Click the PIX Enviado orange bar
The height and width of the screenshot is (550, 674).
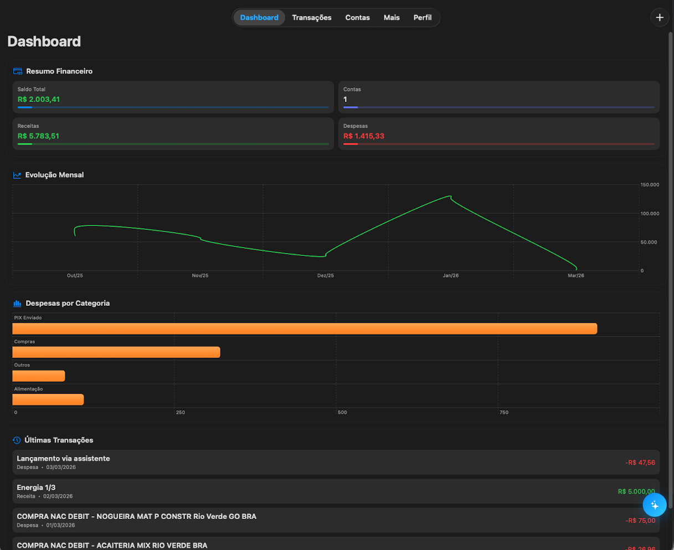point(305,328)
